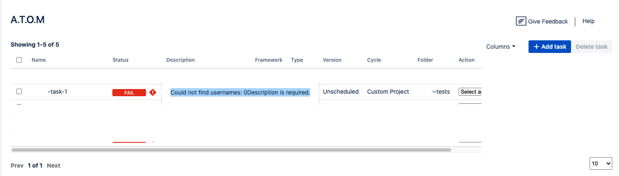619x176 pixels.
Task: Click the Give Feedback link
Action: pos(548,21)
